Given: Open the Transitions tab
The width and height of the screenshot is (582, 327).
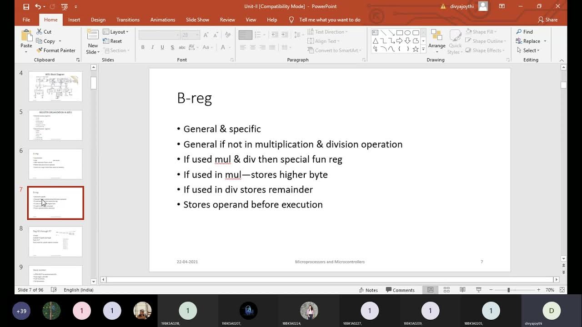Looking at the screenshot, I should 128,20.
